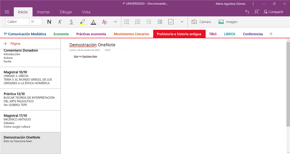Open the Economía section
The image size is (290, 154).
coord(61,34)
